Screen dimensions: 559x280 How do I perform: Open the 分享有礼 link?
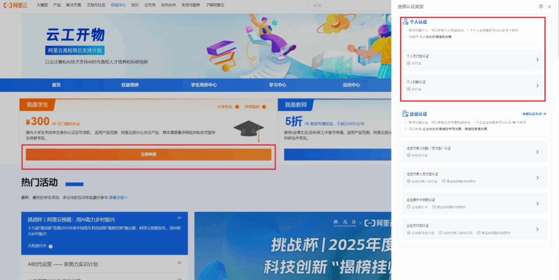pyautogui.click(x=225, y=107)
